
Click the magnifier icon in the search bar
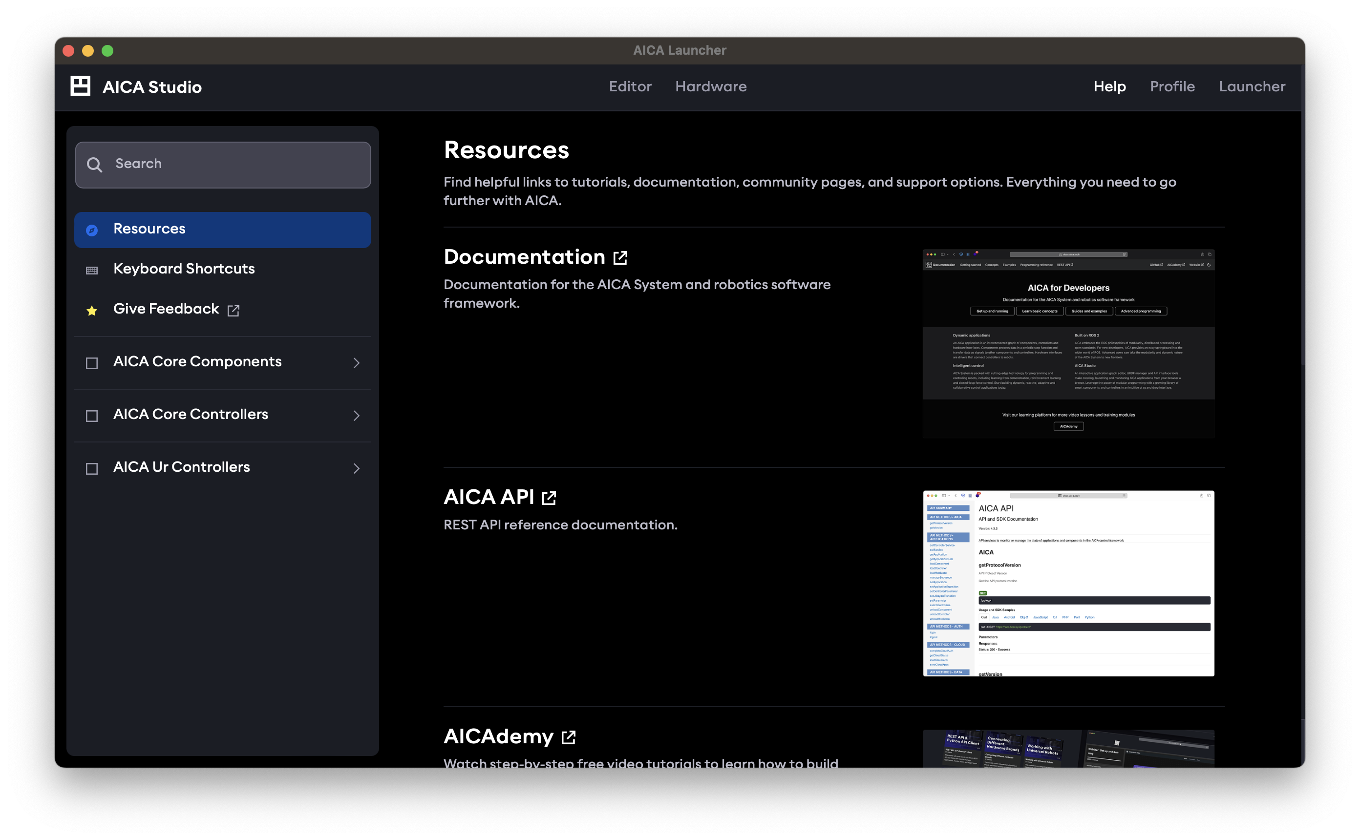[x=94, y=165]
